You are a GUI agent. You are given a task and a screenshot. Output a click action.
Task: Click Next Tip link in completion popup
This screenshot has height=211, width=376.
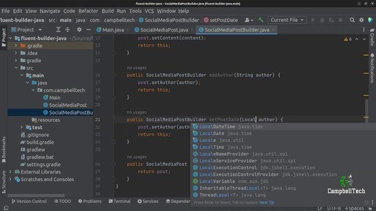point(267,203)
